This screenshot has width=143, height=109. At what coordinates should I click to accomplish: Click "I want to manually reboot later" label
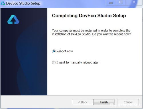coord(77,62)
